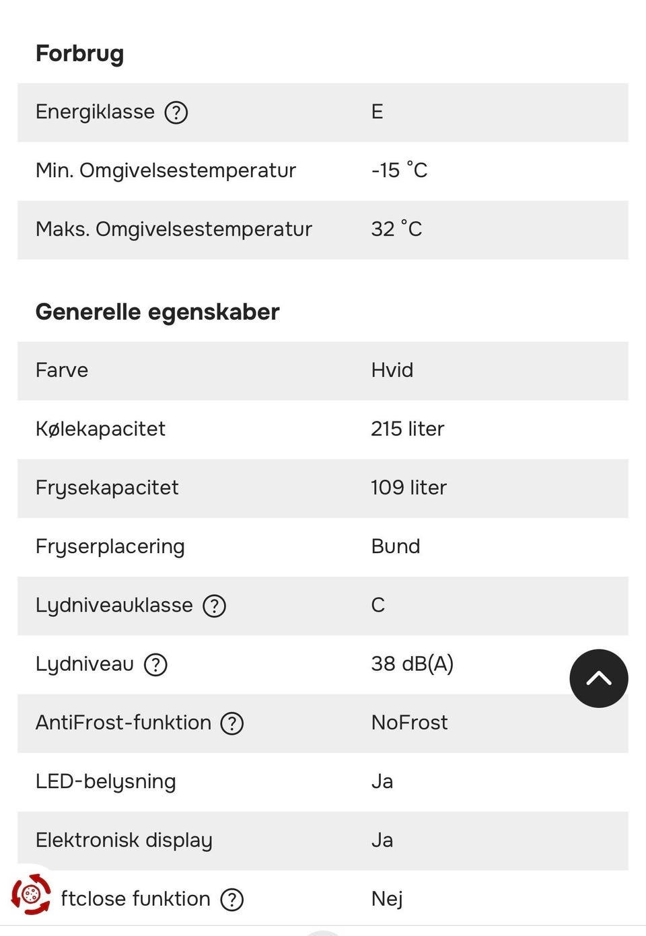Open the red cookie settings icon
Viewport: 646px width, 936px height.
(x=31, y=894)
